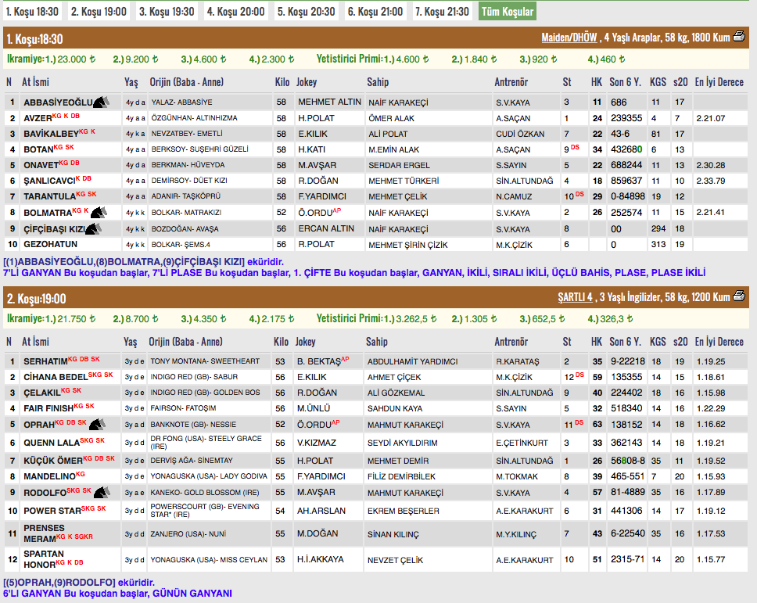Go to the 7. Koşu 21:30 tab

[x=442, y=11]
